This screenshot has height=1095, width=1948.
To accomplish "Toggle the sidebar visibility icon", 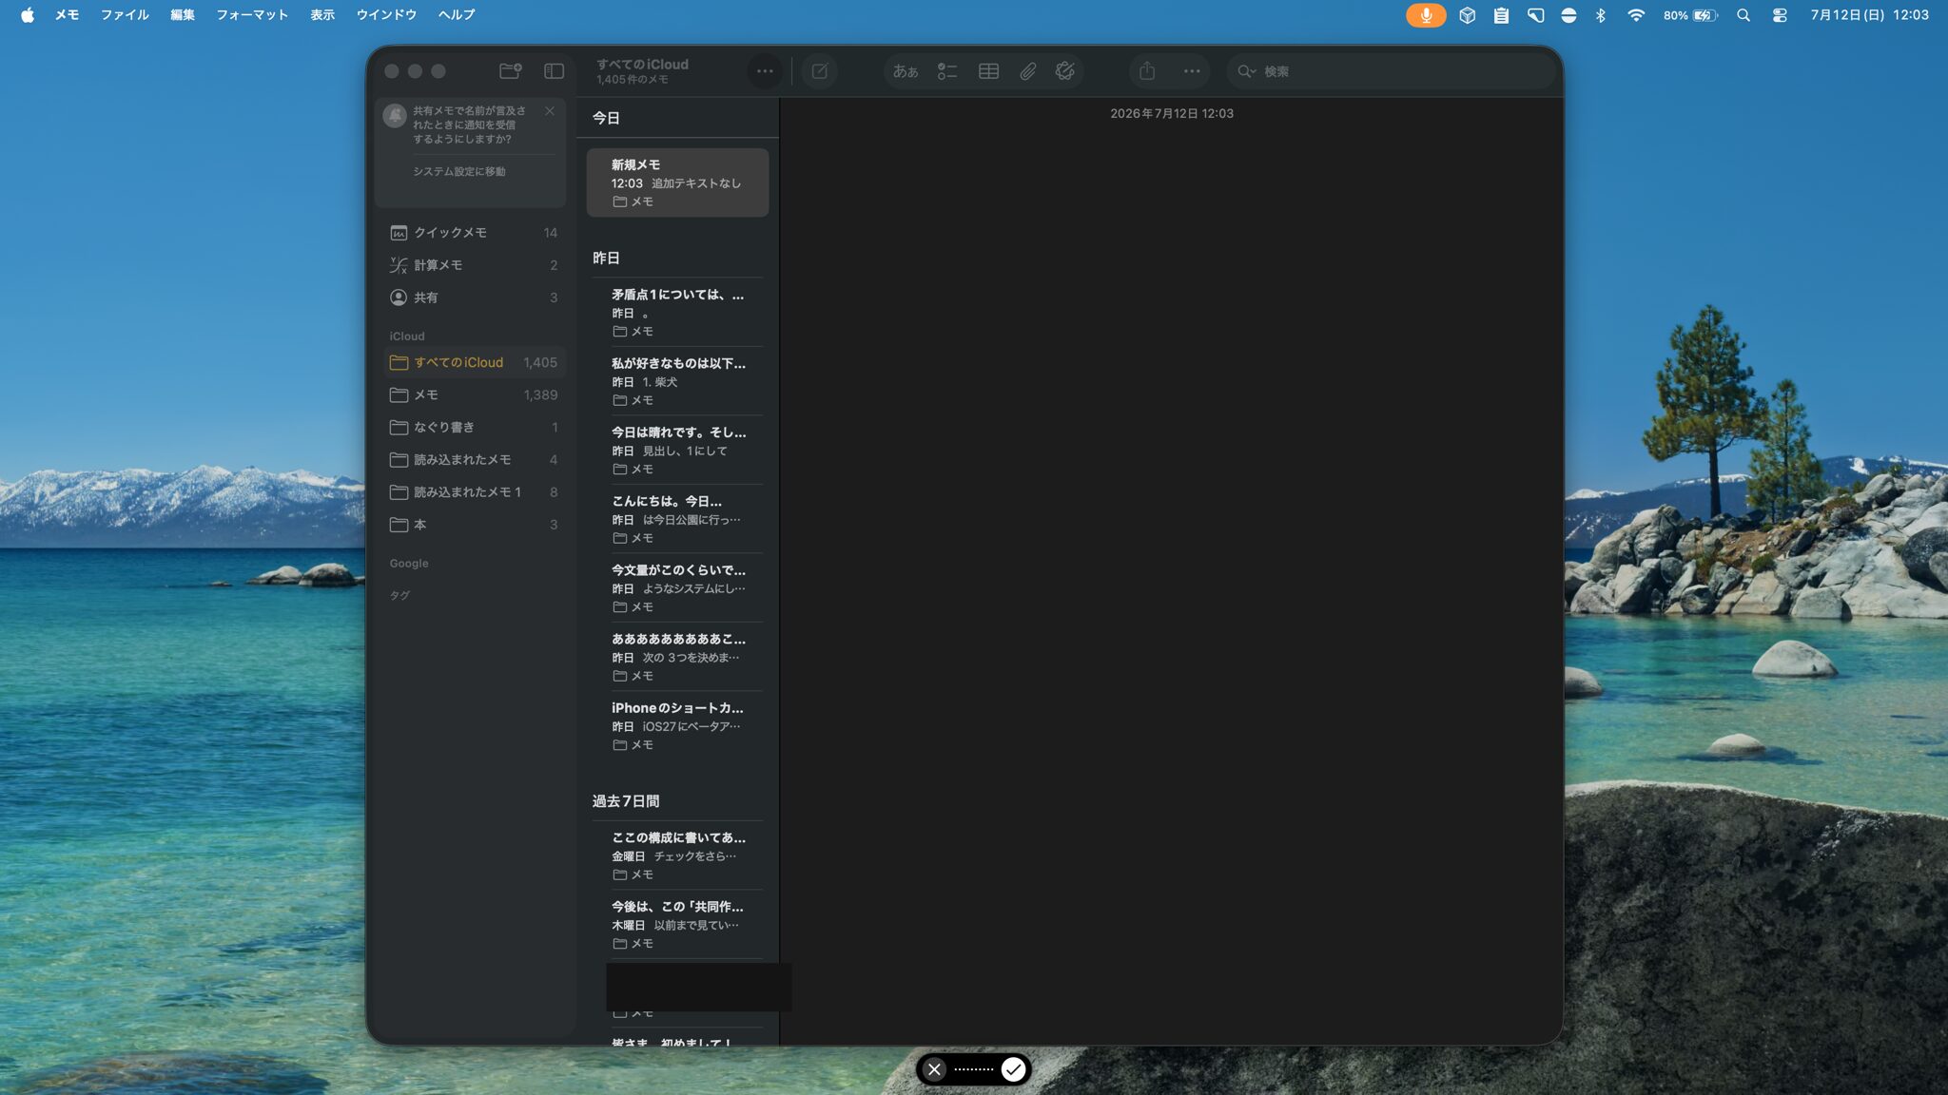I will tap(554, 71).
